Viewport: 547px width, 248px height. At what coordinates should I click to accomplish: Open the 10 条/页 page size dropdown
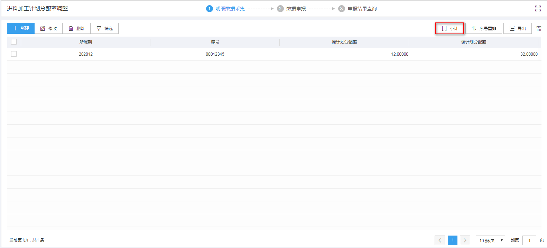pyautogui.click(x=490, y=240)
